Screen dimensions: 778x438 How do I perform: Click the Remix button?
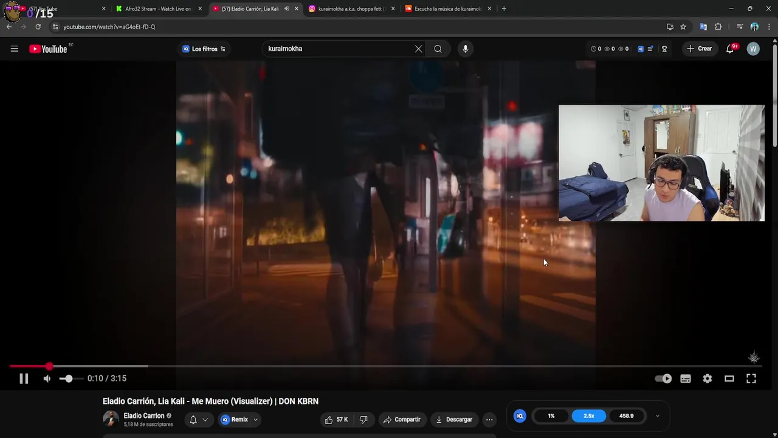tap(235, 420)
